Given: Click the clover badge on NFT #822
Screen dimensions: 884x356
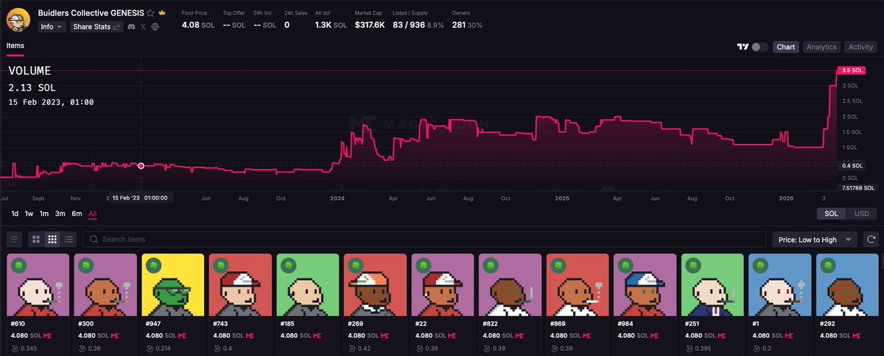Looking at the screenshot, I should point(491,265).
